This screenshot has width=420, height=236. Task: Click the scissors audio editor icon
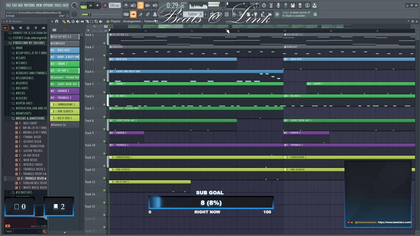click(x=271, y=5)
